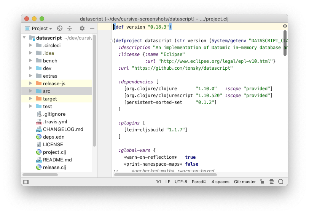Click the editor vertical scrollbar thumb
The width and height of the screenshot is (309, 214).
pyautogui.click(x=285, y=43)
